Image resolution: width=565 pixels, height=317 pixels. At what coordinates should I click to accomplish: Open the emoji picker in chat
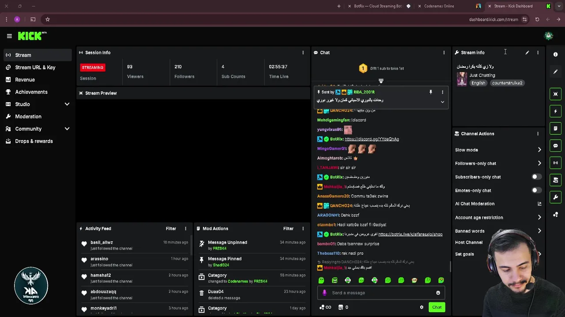[438, 293]
